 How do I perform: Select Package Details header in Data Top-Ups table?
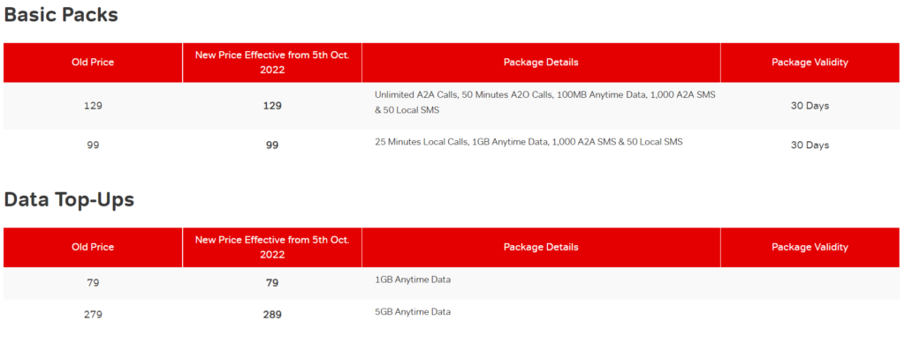(x=541, y=247)
